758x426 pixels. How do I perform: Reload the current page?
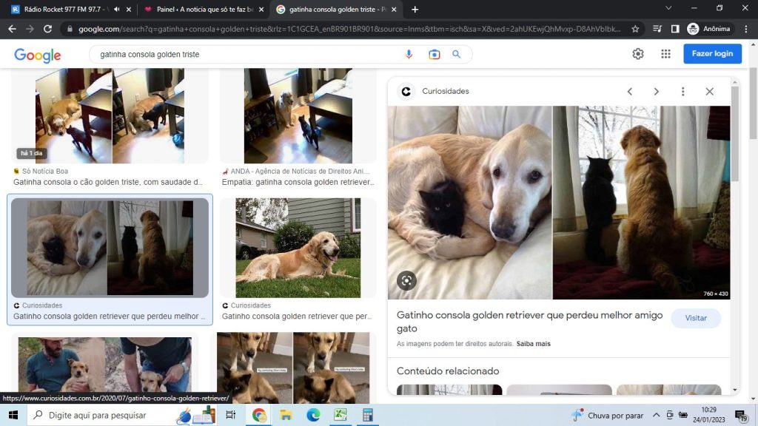point(48,29)
